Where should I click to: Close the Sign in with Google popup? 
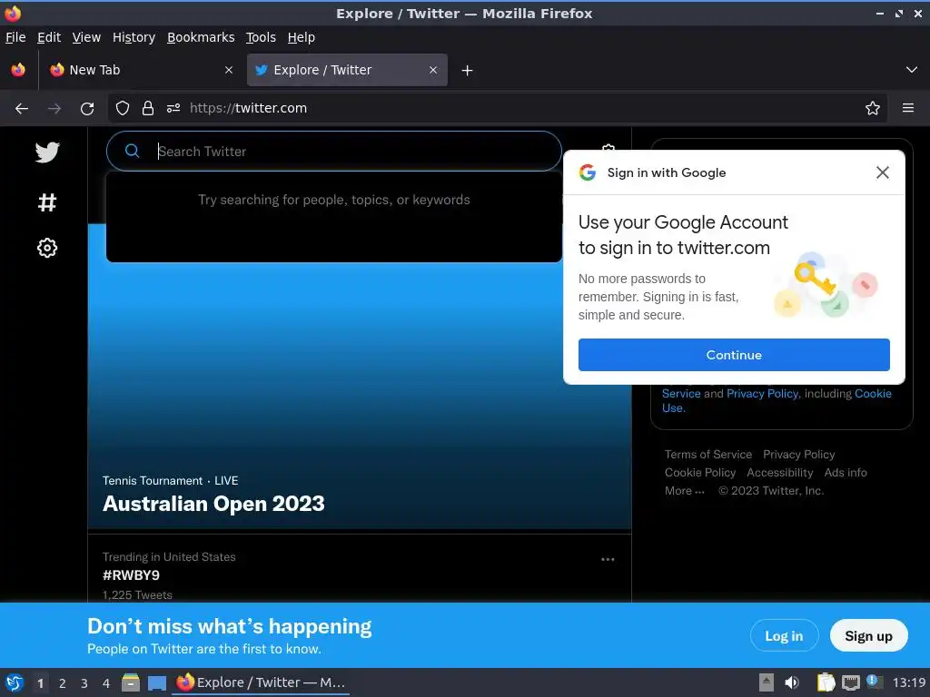coord(882,172)
